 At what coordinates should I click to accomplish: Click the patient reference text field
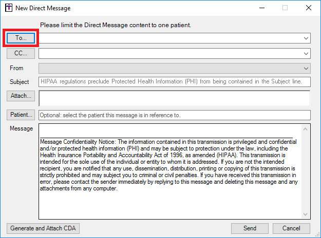175,115
